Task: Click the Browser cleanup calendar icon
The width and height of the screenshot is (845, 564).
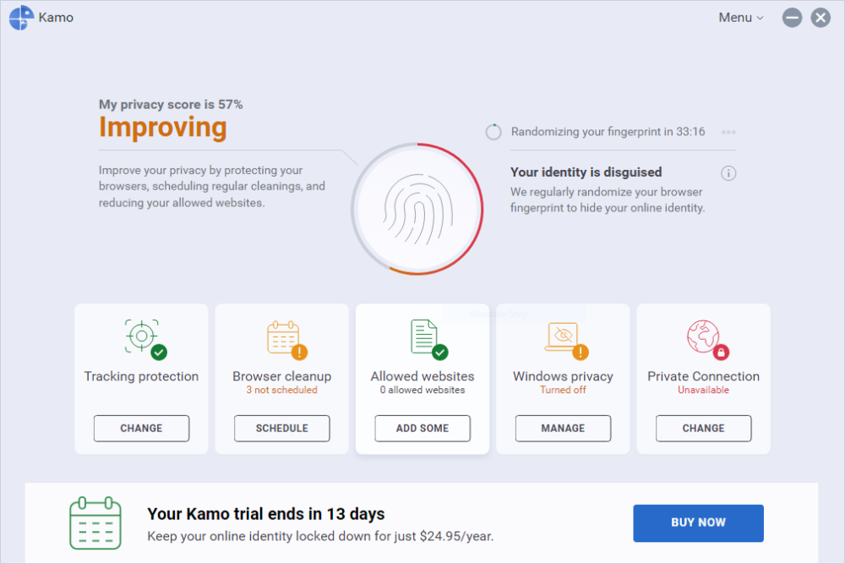Action: [283, 337]
